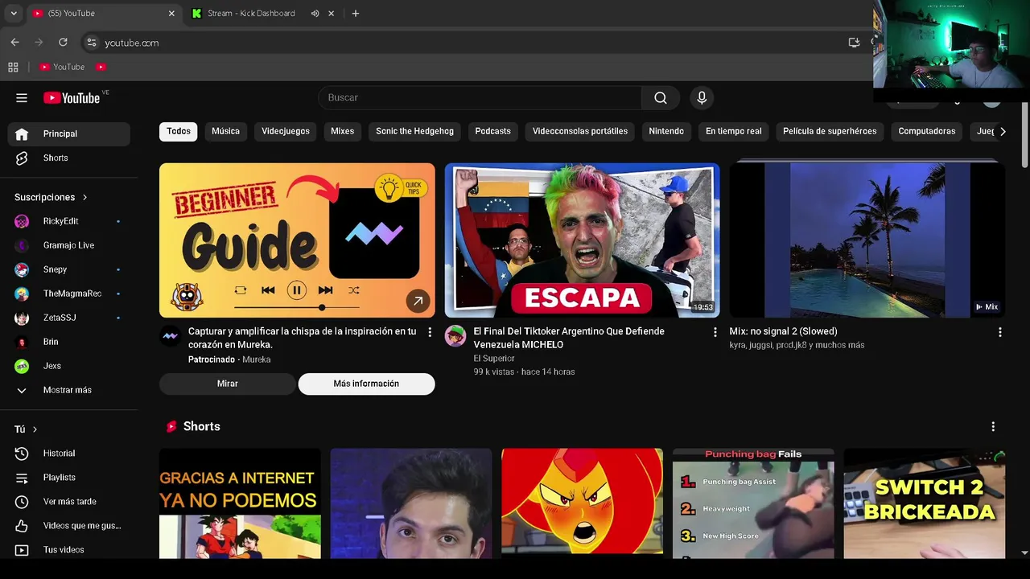Open Playlists in the sidebar
Image resolution: width=1030 pixels, height=579 pixels.
pos(68,478)
